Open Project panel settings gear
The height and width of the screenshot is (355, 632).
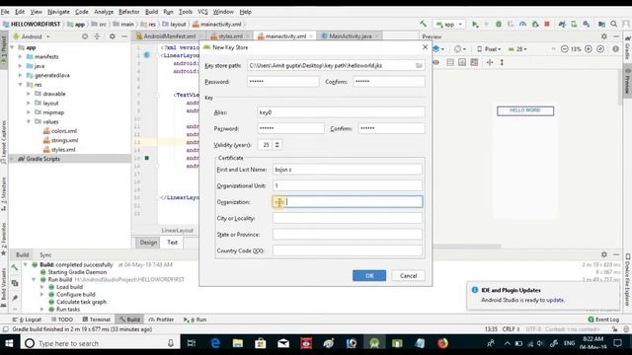tap(112, 36)
